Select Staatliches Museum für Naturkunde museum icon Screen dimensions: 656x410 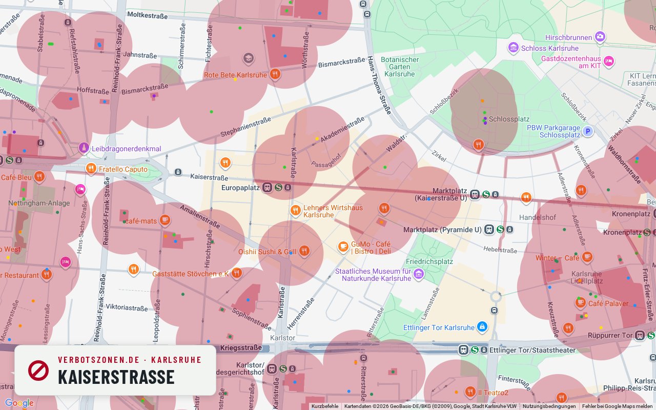(419, 274)
